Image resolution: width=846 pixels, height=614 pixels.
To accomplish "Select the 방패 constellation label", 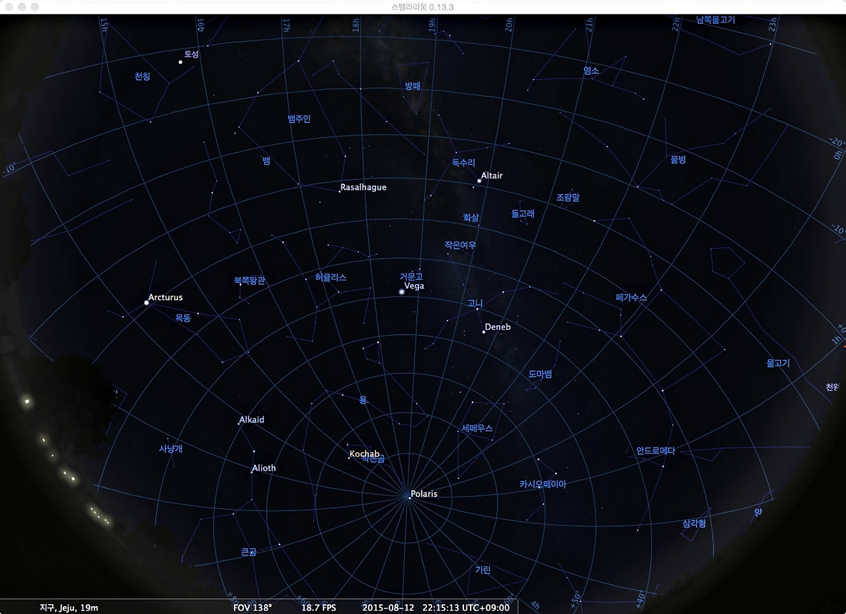I will [x=413, y=86].
